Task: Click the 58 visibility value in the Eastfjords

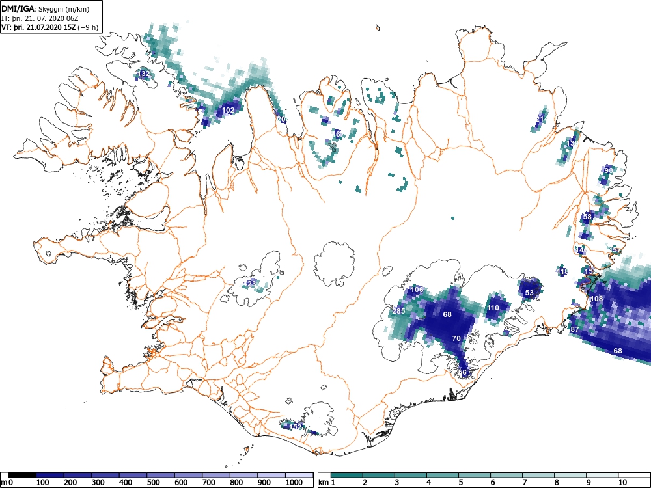Action: [587, 217]
